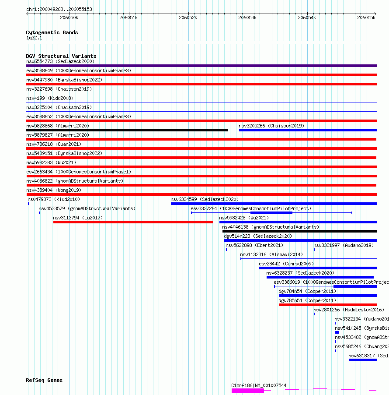Screen dimensions: 389x395
Task: Click the nsv6554773 (Sedlazeck2020) variant label
Action: point(60,61)
